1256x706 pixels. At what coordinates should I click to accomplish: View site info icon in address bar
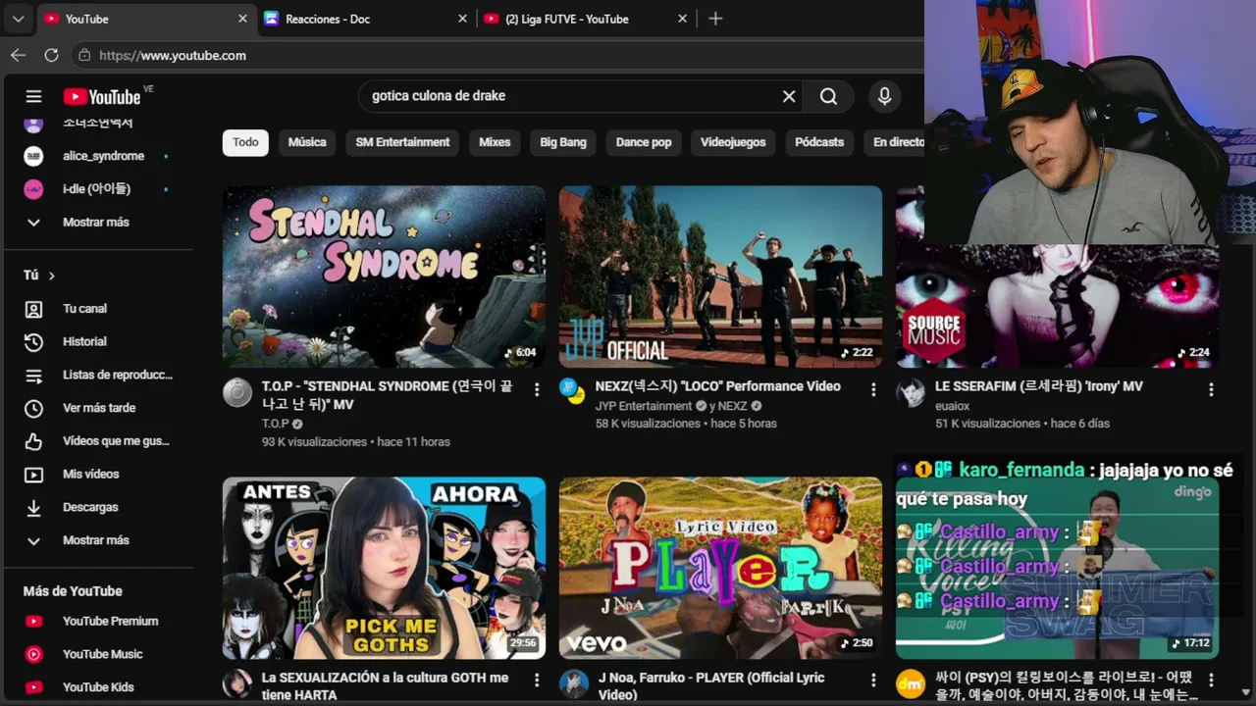coord(84,56)
